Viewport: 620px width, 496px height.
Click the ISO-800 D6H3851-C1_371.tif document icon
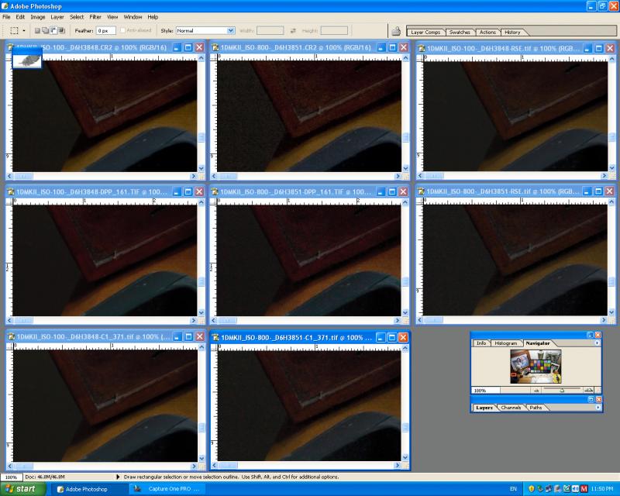tap(215, 337)
